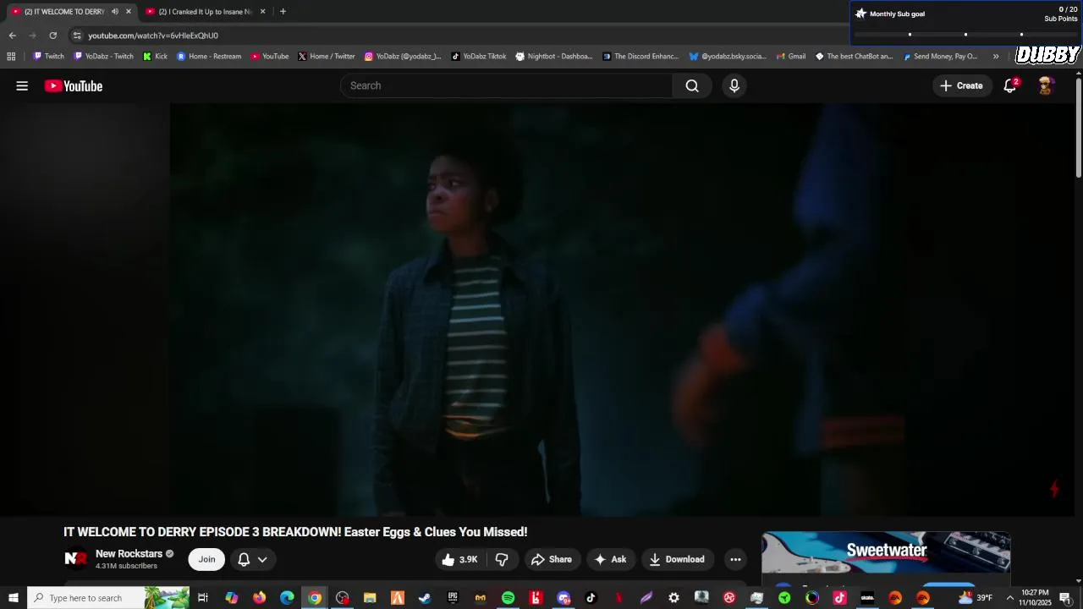Screen dimensions: 1083x609
Task: Open the Send Money, Pay O... bookmark
Action: coord(940,57)
